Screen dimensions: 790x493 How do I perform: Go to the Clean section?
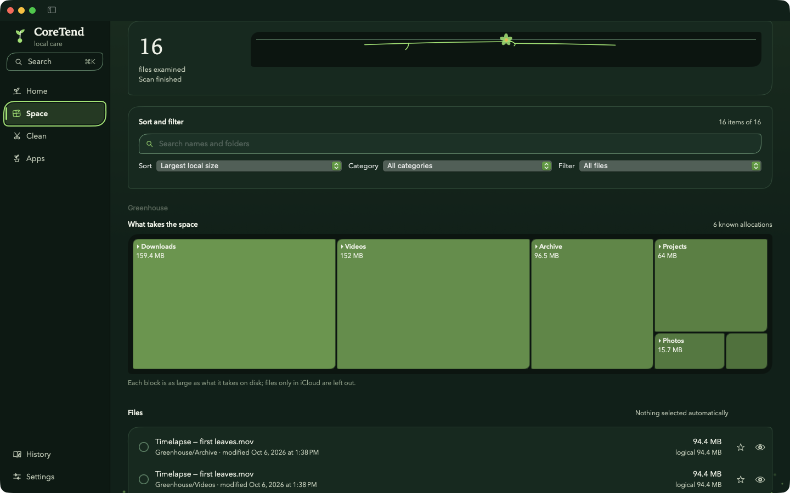[x=55, y=136]
